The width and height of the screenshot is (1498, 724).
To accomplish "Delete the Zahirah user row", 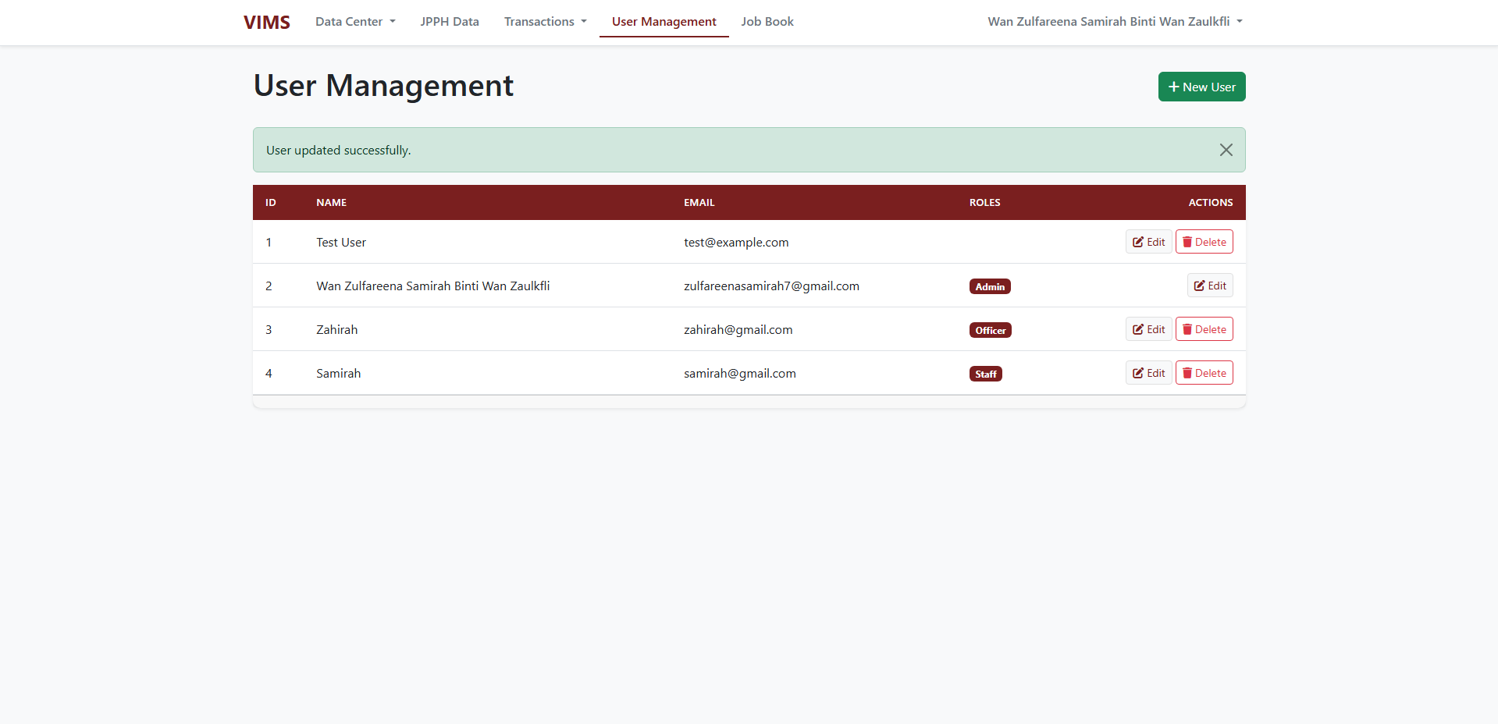I will [1204, 329].
